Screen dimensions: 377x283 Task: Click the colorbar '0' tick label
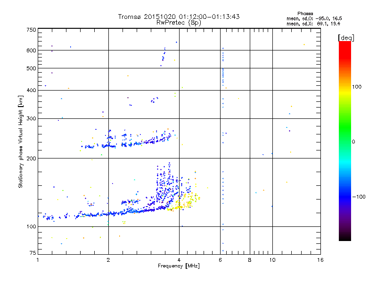point(353,142)
